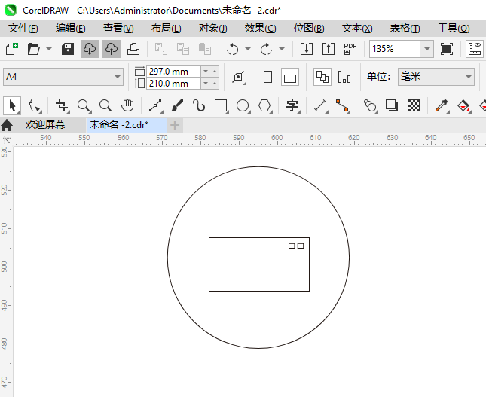The height and width of the screenshot is (397, 486).
Task: Expand the zoom level dropdown
Action: [426, 49]
